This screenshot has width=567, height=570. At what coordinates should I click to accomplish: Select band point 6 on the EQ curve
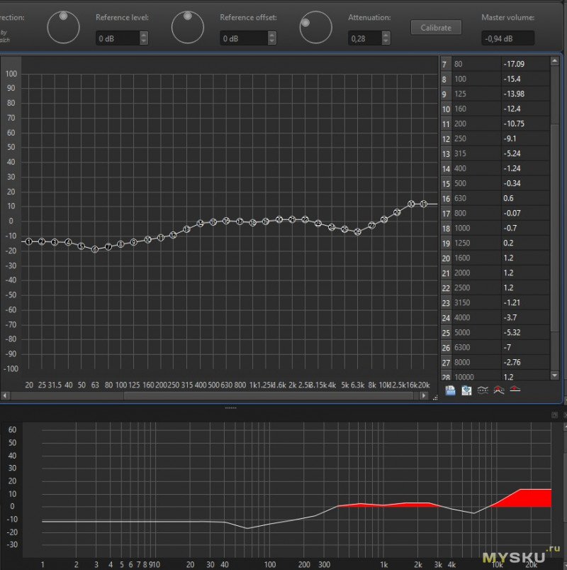point(95,249)
